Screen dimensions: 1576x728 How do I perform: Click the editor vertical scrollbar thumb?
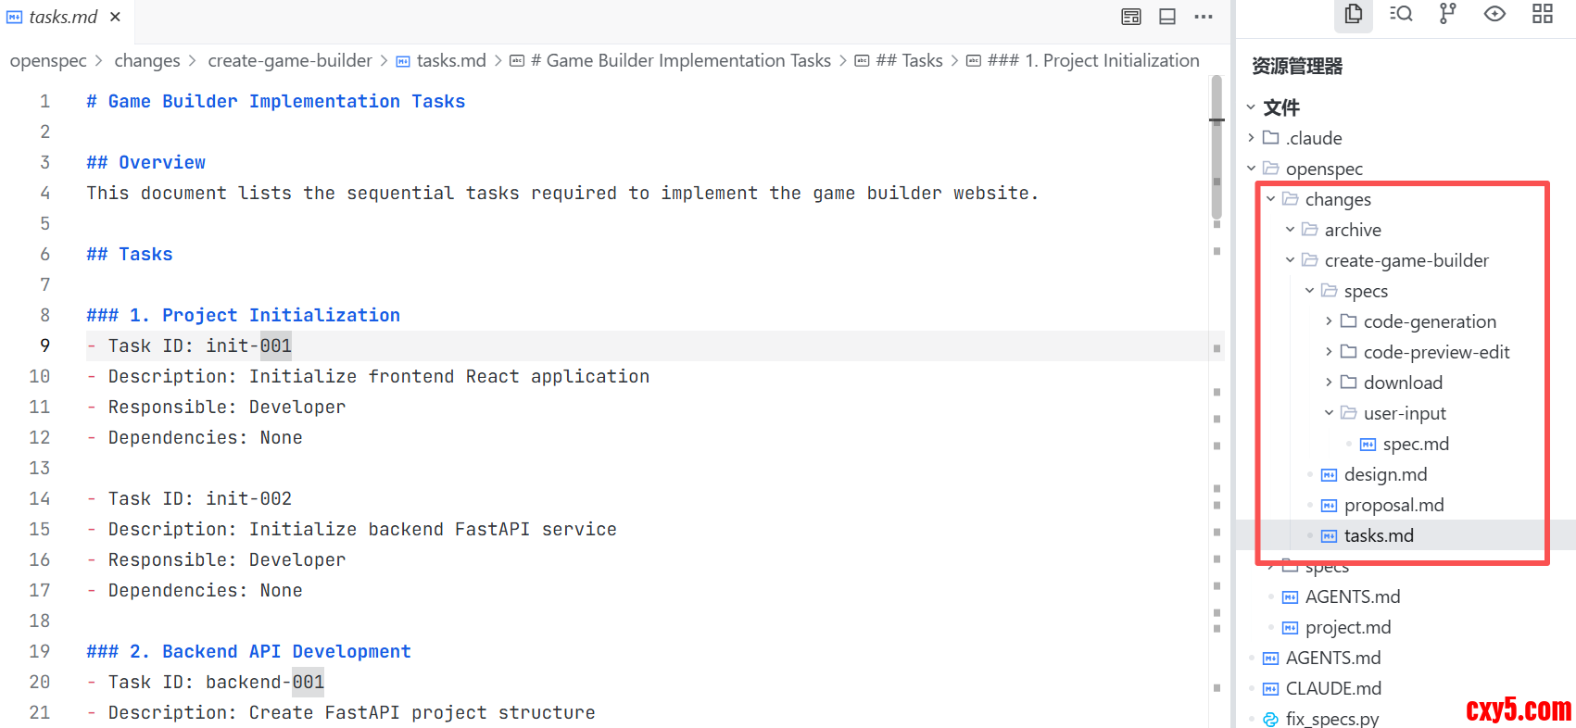coord(1217,148)
